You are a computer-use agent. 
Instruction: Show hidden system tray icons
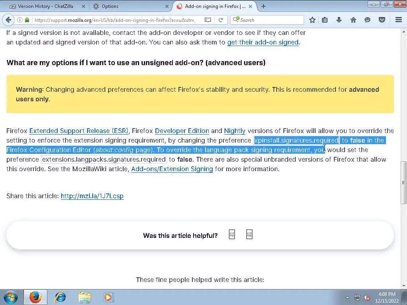click(347, 297)
